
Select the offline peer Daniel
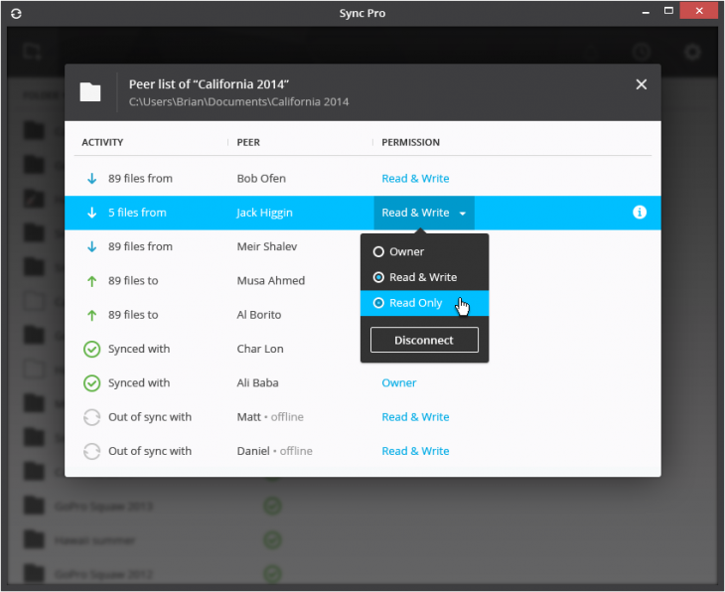point(253,451)
